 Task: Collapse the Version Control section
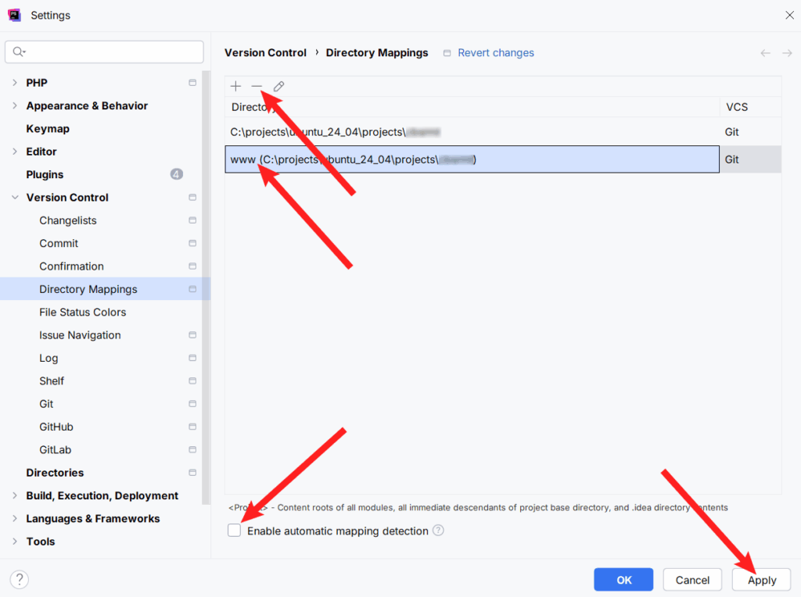coord(15,198)
